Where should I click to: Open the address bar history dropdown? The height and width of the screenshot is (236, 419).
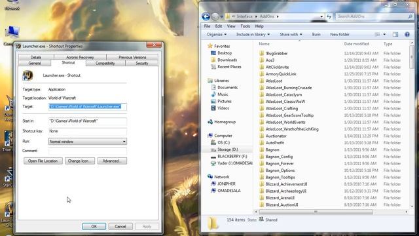click(x=321, y=16)
